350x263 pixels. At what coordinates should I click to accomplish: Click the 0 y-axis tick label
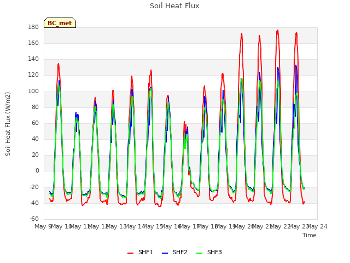click(37, 171)
